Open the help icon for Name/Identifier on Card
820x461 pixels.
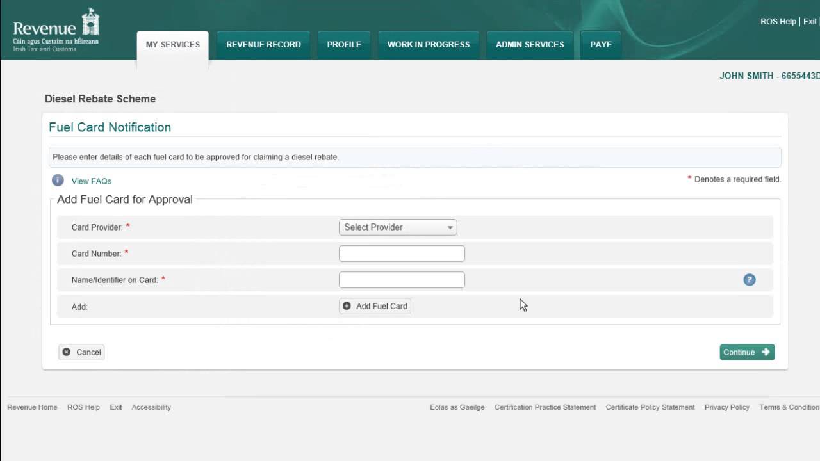(x=750, y=280)
